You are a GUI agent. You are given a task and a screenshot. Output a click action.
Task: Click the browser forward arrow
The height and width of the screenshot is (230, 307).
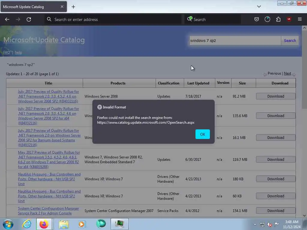18,19
